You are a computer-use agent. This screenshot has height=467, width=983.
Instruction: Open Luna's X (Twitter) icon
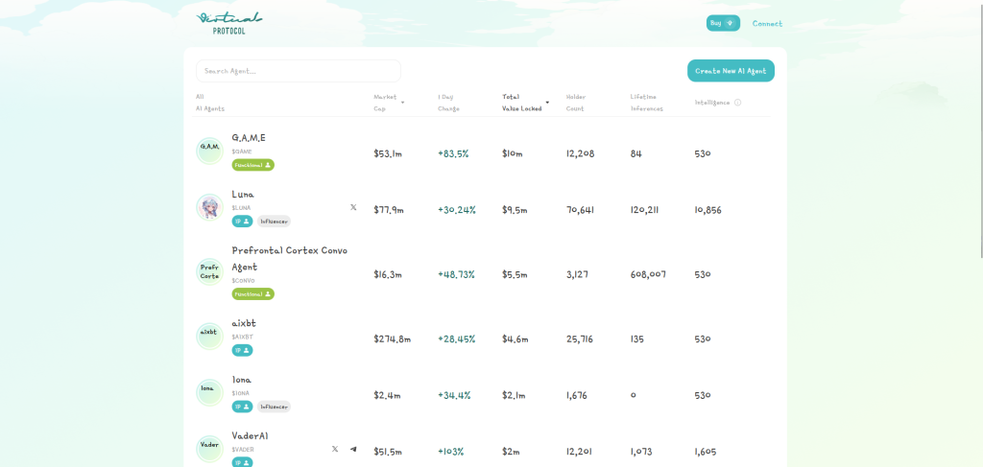coord(353,207)
